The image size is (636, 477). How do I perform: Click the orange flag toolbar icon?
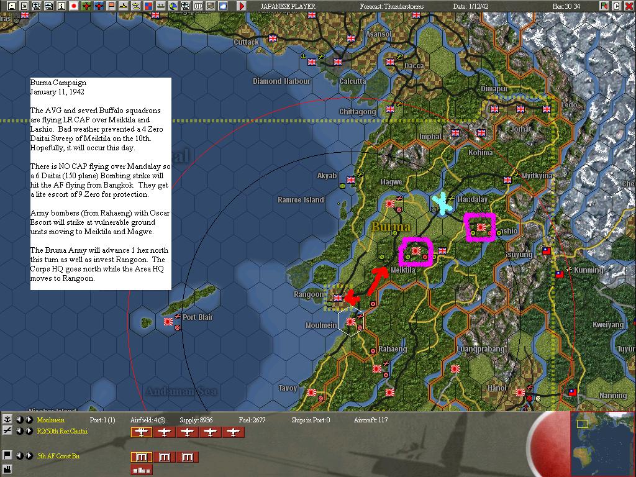(x=111, y=6)
